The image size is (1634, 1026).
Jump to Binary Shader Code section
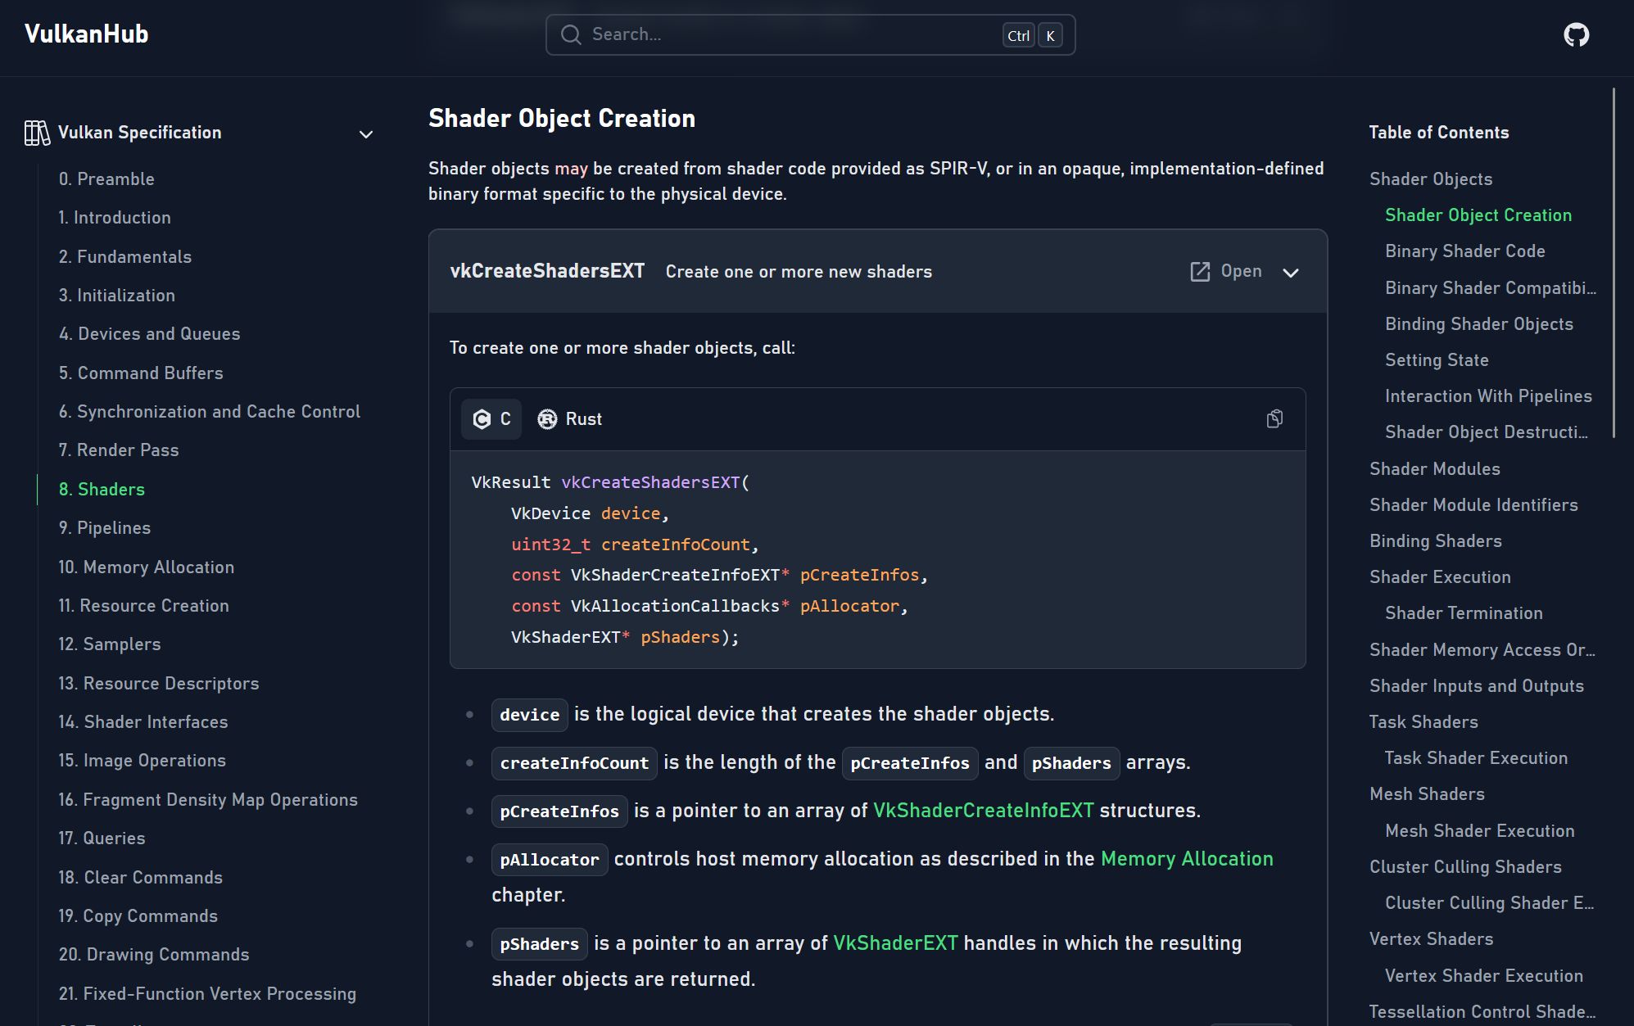(x=1465, y=251)
